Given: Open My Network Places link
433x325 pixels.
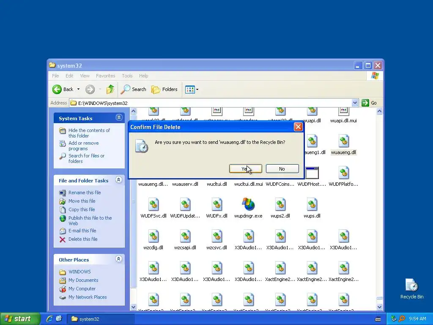Looking at the screenshot, I should point(88,297).
